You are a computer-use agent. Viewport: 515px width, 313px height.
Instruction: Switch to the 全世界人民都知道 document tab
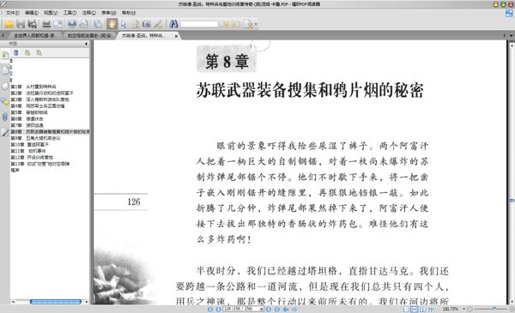[34, 35]
